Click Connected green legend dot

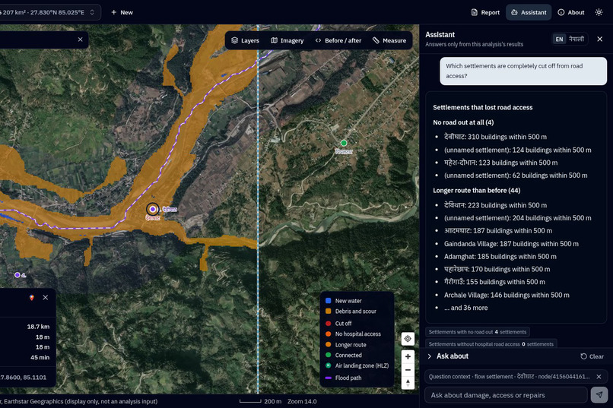329,355
